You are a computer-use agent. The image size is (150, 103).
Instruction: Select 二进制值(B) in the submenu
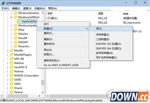[x=111, y=39]
